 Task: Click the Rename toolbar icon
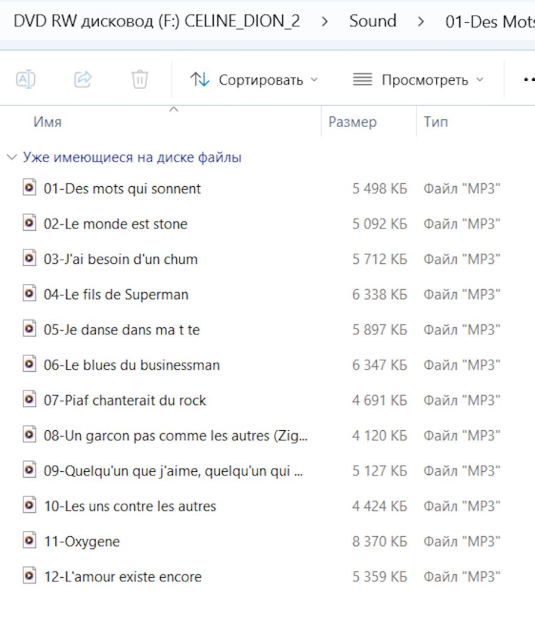click(x=25, y=80)
